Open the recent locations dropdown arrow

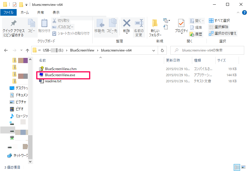(x=22, y=50)
